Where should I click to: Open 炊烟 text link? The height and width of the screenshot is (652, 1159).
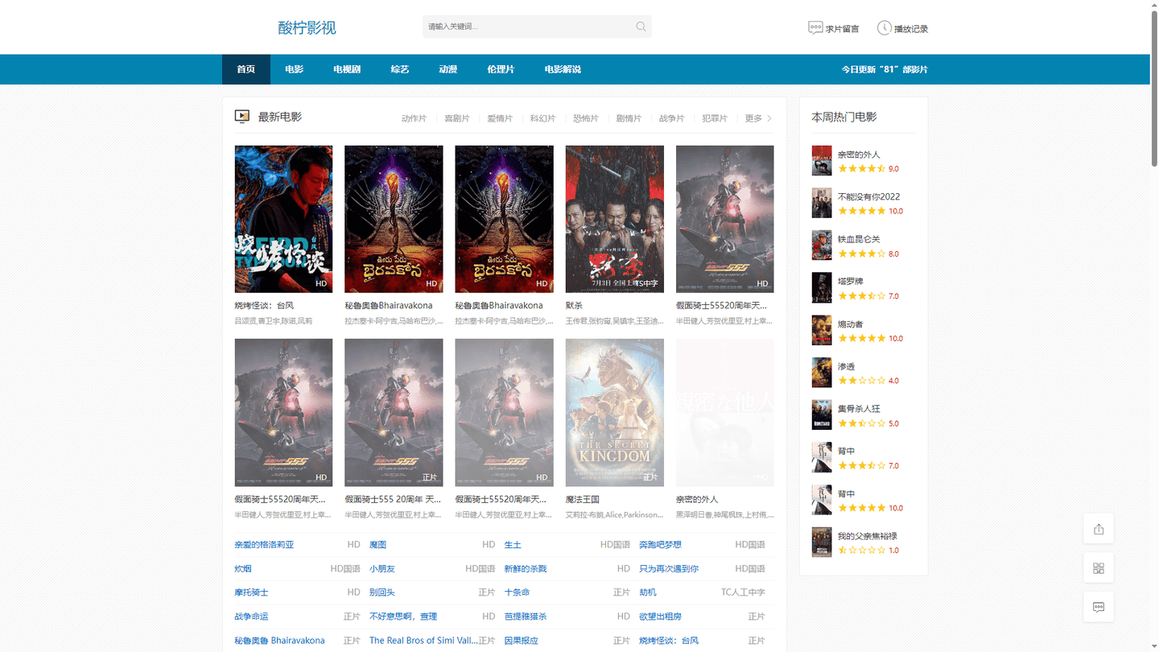click(243, 569)
